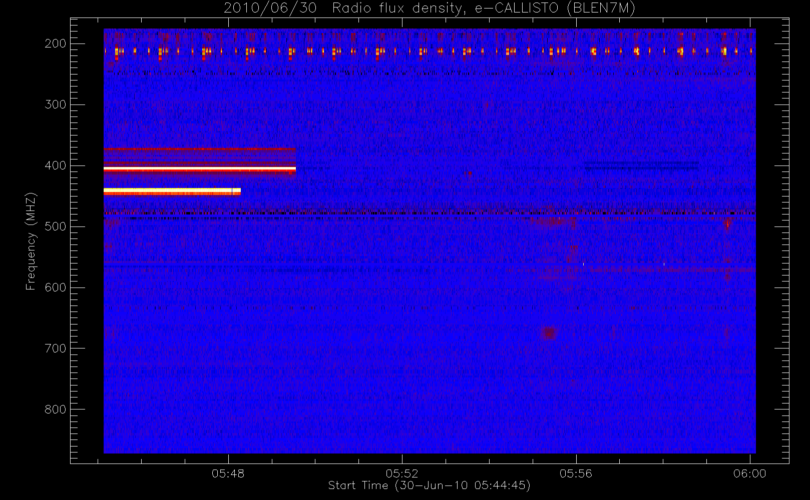The width and height of the screenshot is (810, 500).
Task: Click the 300 frequency tick label
Action: (56, 104)
